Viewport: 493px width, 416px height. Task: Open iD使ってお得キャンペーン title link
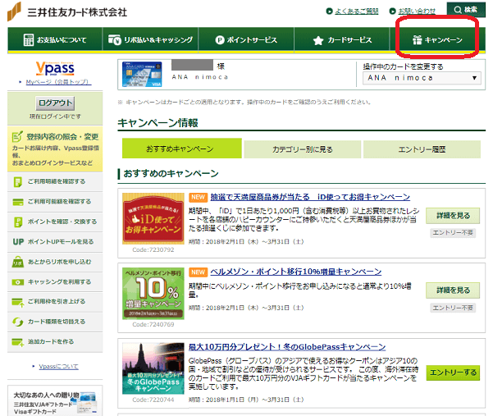point(310,197)
